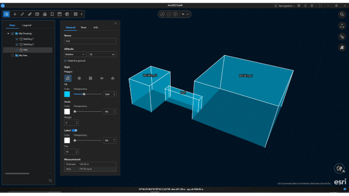This screenshot has width=349, height=196.
Task: Collapse the My Drawings tree node
Action: [8, 33]
